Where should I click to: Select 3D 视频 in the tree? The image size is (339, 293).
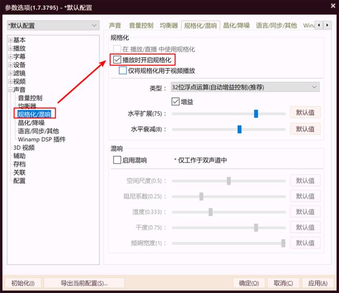(x=24, y=147)
